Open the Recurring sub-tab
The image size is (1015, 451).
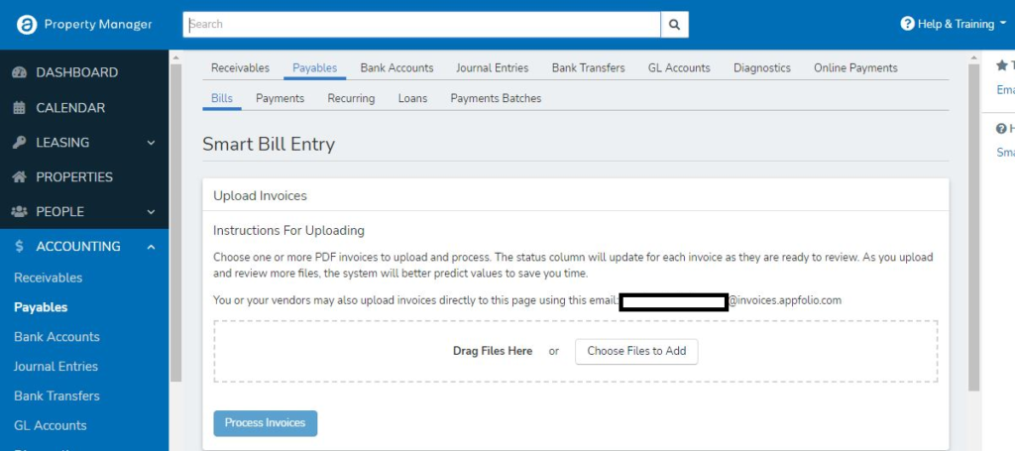351,98
